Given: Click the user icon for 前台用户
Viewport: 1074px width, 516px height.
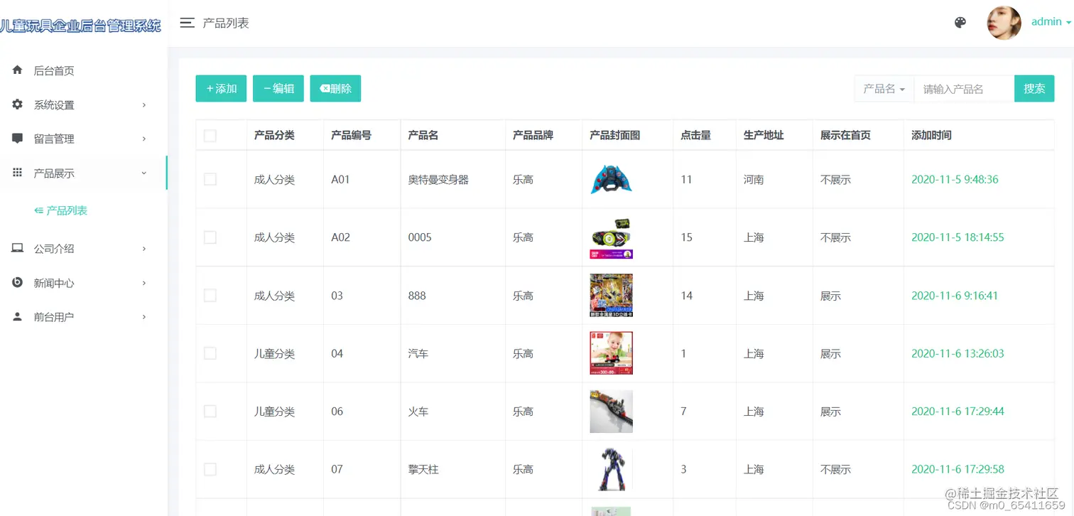Looking at the screenshot, I should (17, 316).
